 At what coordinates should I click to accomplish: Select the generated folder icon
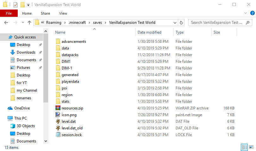tap(58, 75)
